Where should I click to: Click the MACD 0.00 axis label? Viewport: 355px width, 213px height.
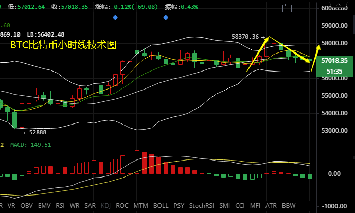tap(334, 174)
